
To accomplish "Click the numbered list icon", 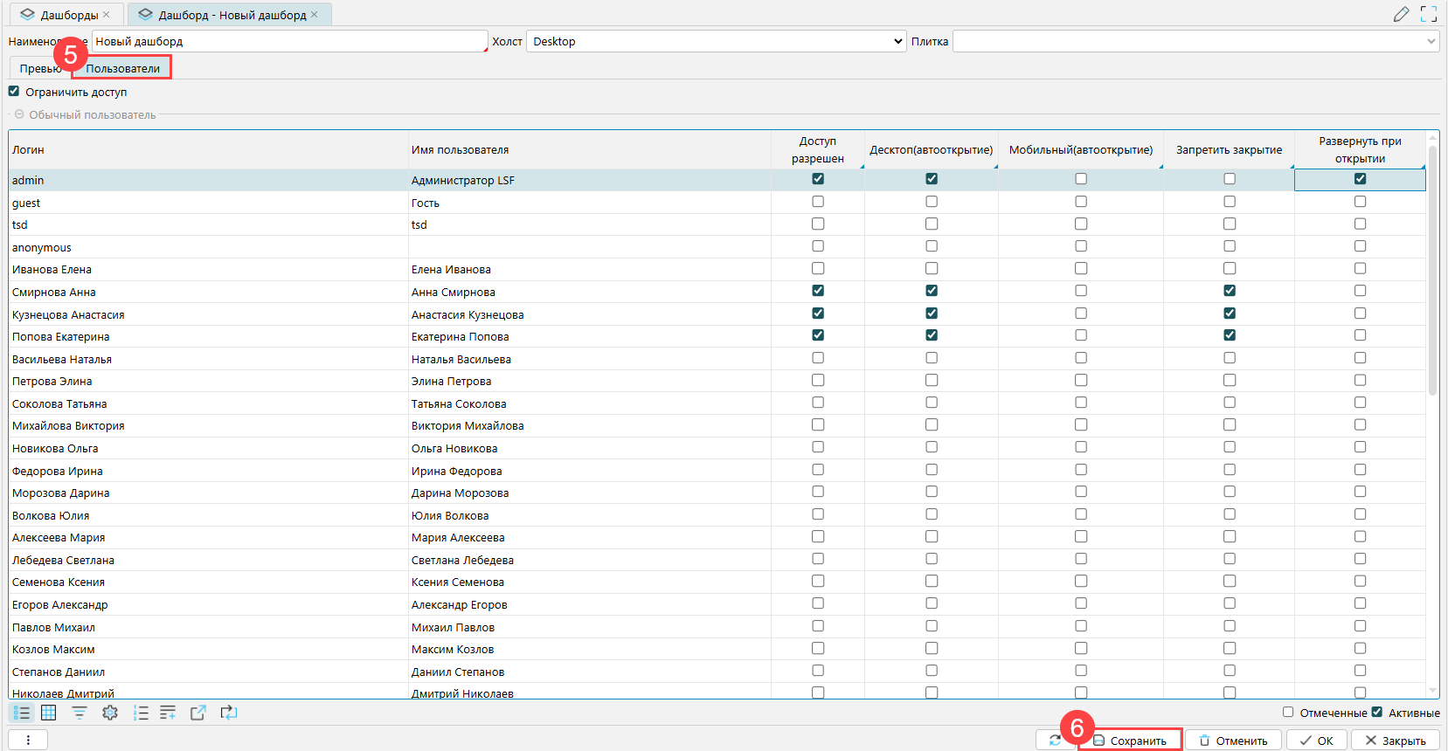I will (141, 713).
